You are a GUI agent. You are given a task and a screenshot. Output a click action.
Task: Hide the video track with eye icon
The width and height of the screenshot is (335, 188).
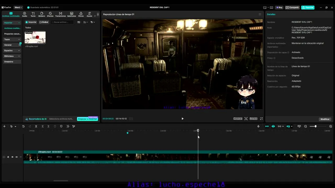coord(12,157)
